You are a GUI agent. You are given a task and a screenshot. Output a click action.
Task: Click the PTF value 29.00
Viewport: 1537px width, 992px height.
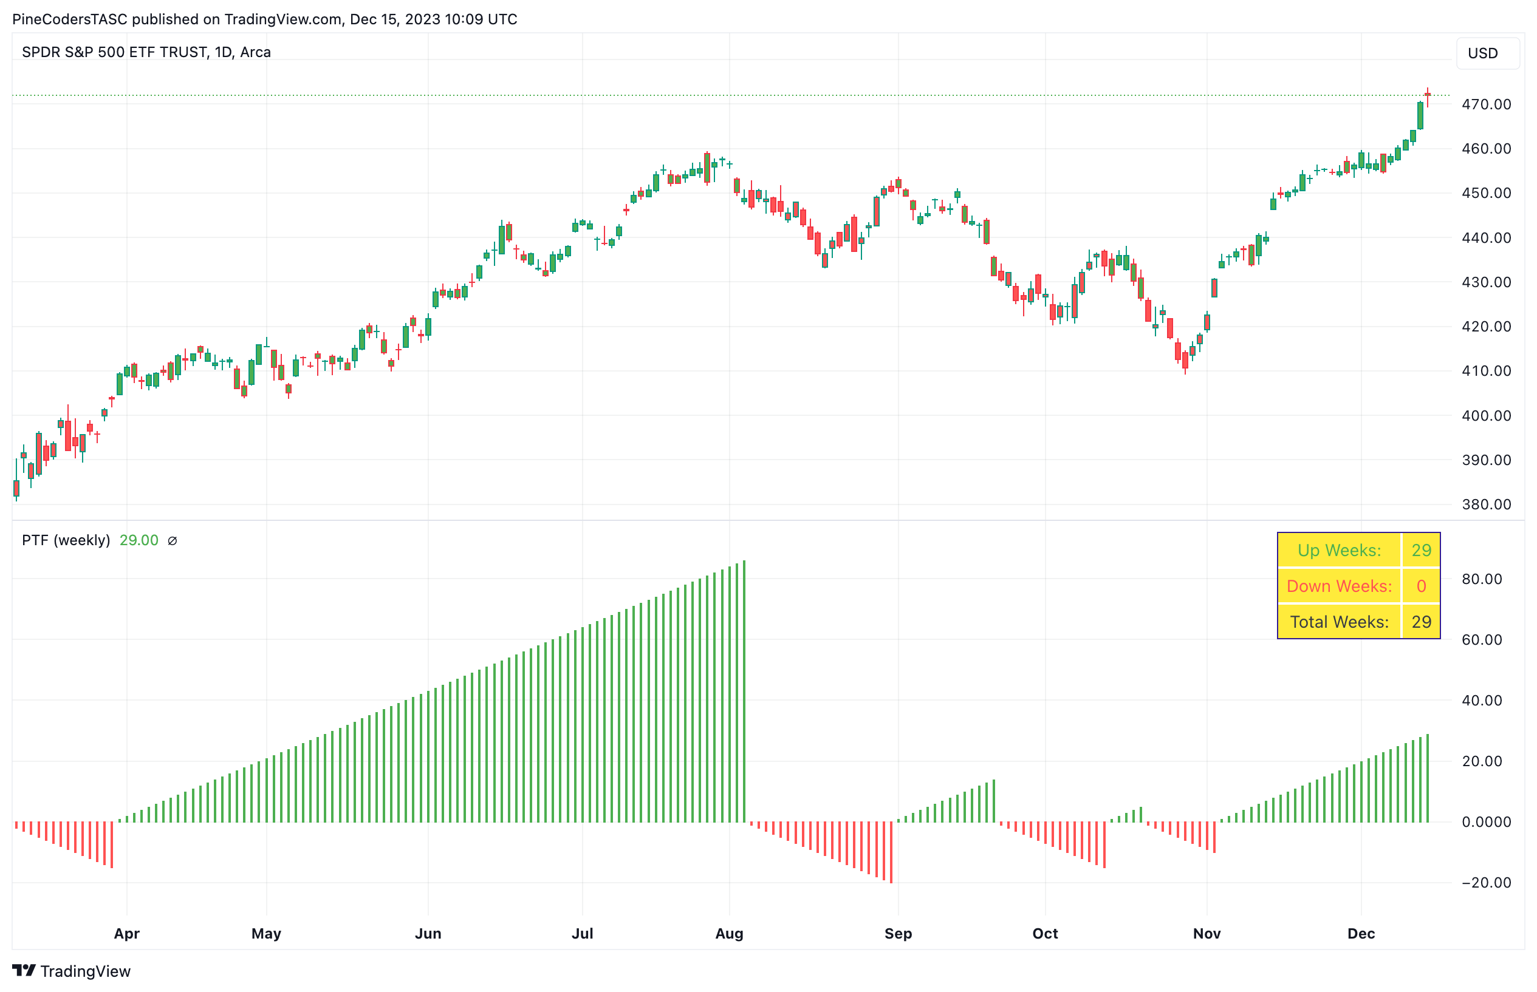[x=139, y=540]
